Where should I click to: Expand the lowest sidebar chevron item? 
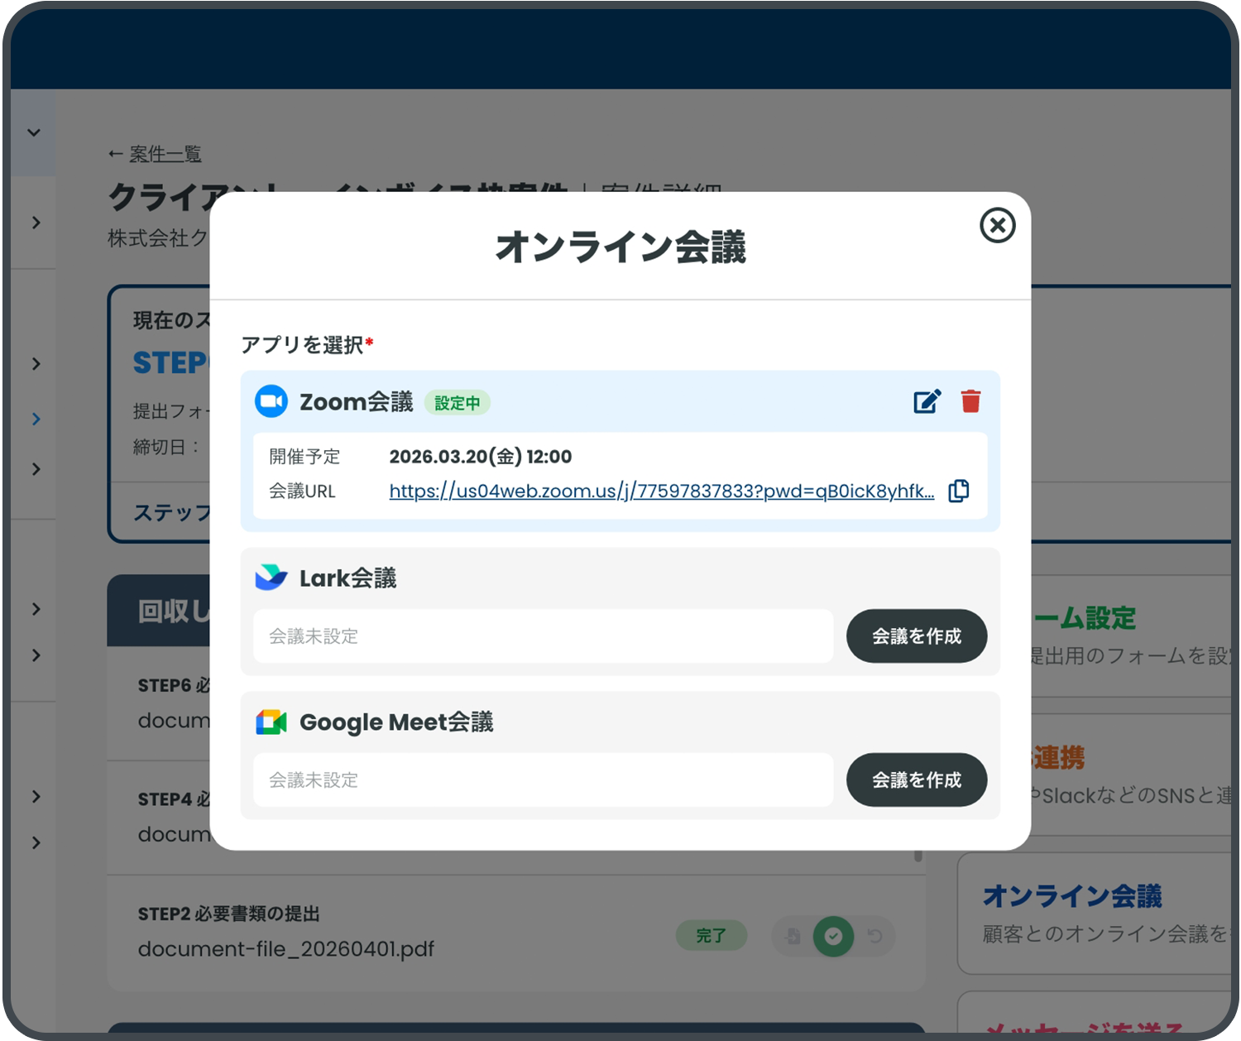point(35,843)
